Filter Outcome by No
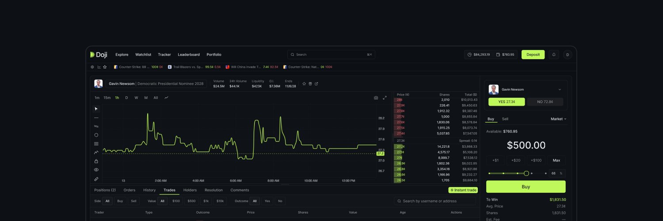Viewport: 663px width, 221px height. tap(279, 201)
